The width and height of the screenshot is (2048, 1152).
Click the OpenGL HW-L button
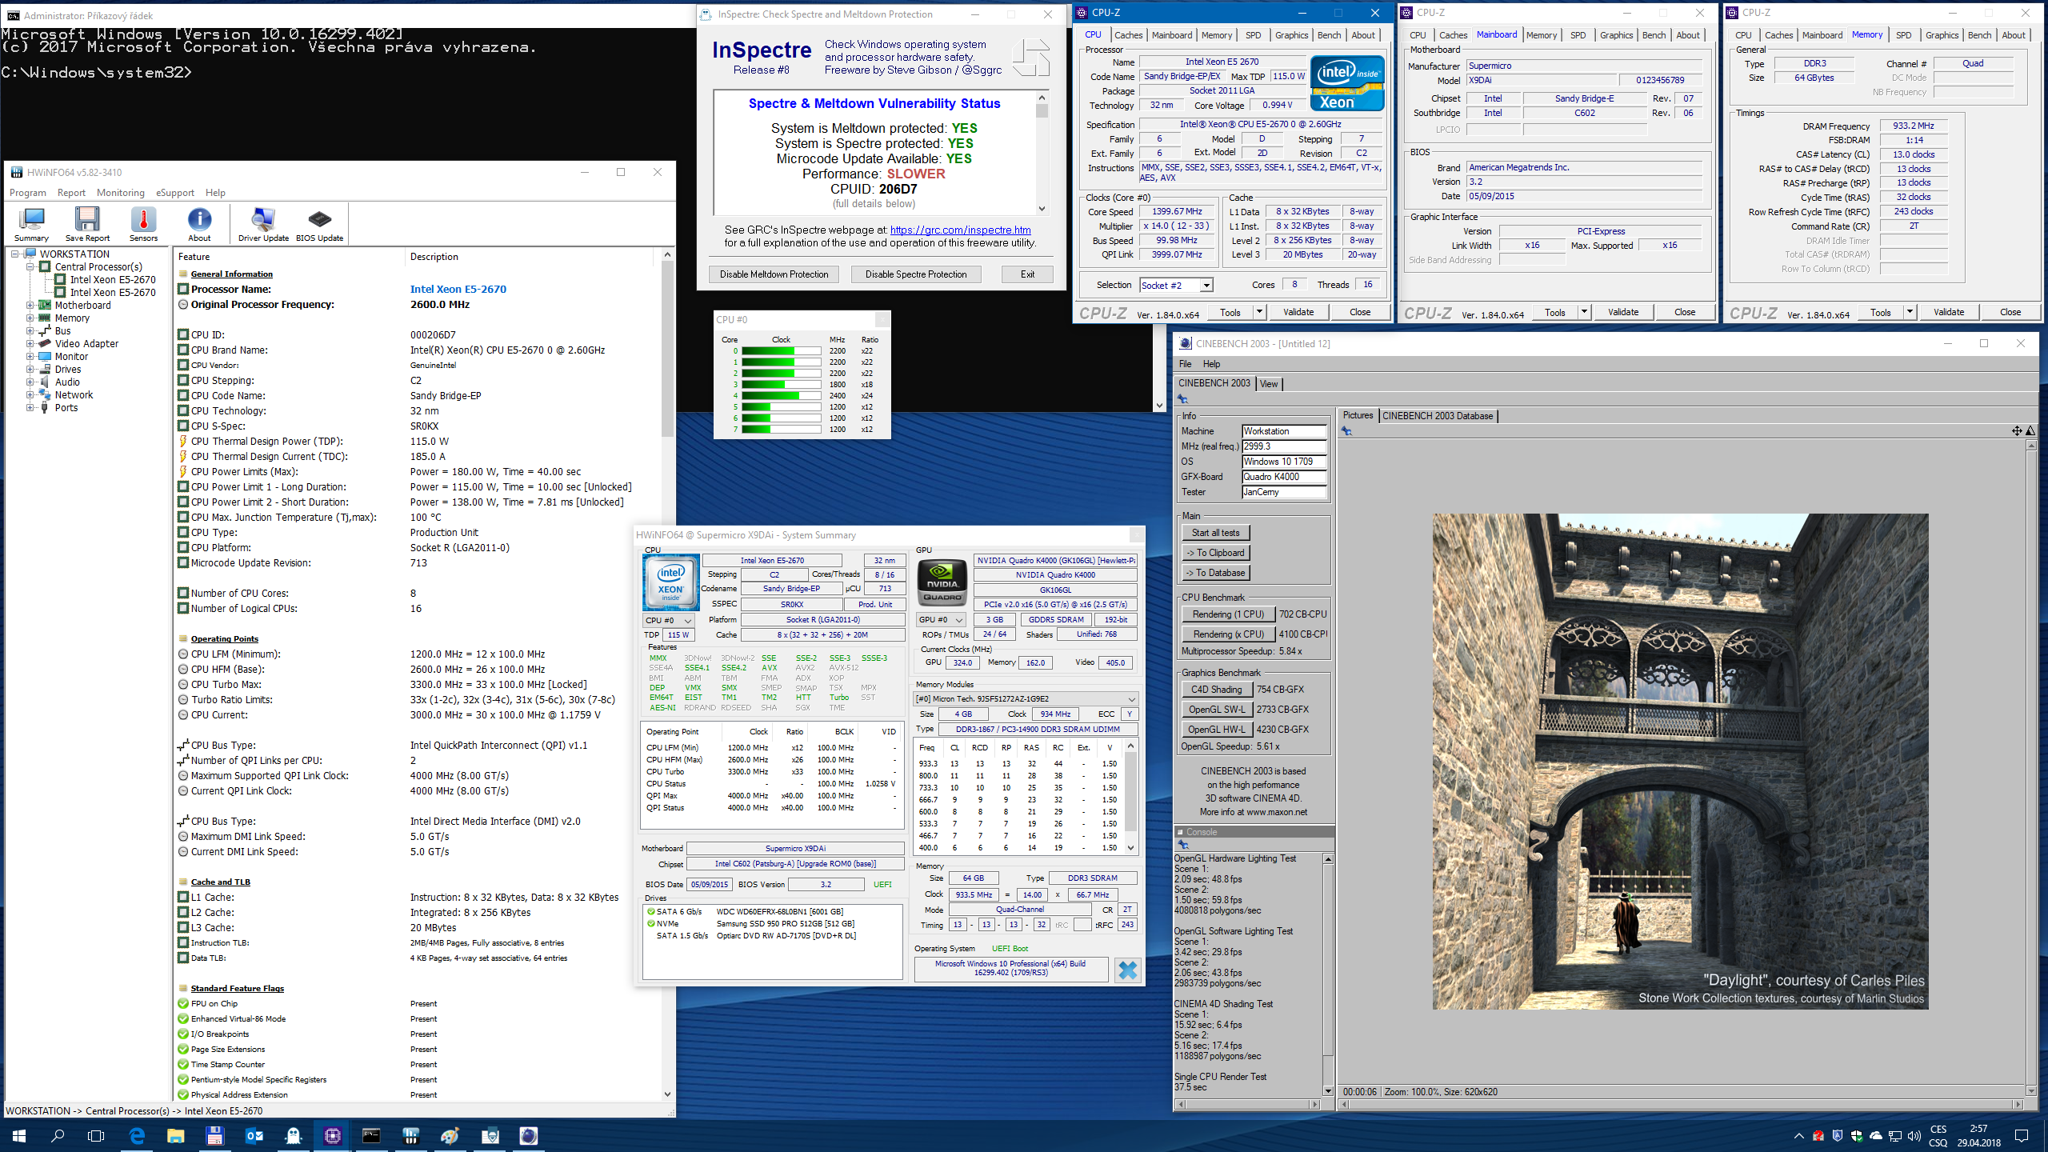pyautogui.click(x=1217, y=730)
